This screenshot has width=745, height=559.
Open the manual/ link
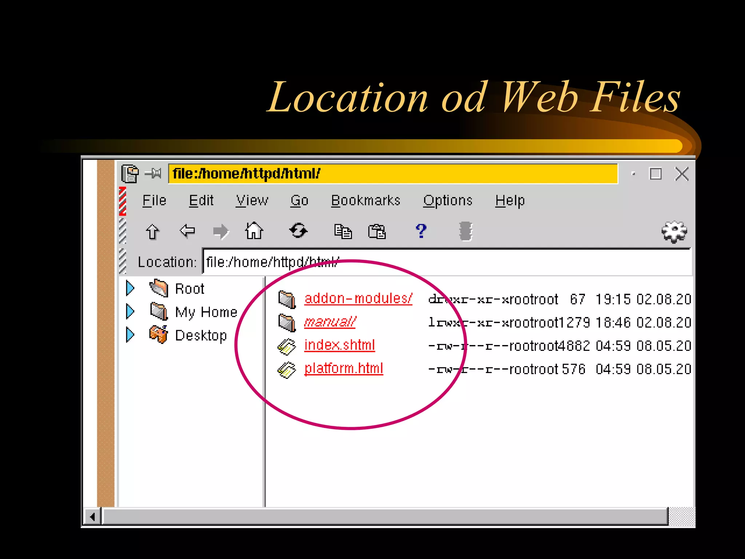point(330,322)
